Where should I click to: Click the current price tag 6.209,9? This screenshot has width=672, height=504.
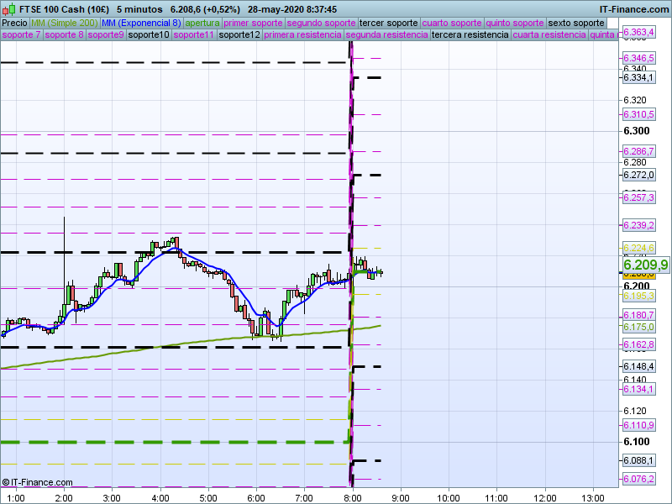pyautogui.click(x=645, y=265)
